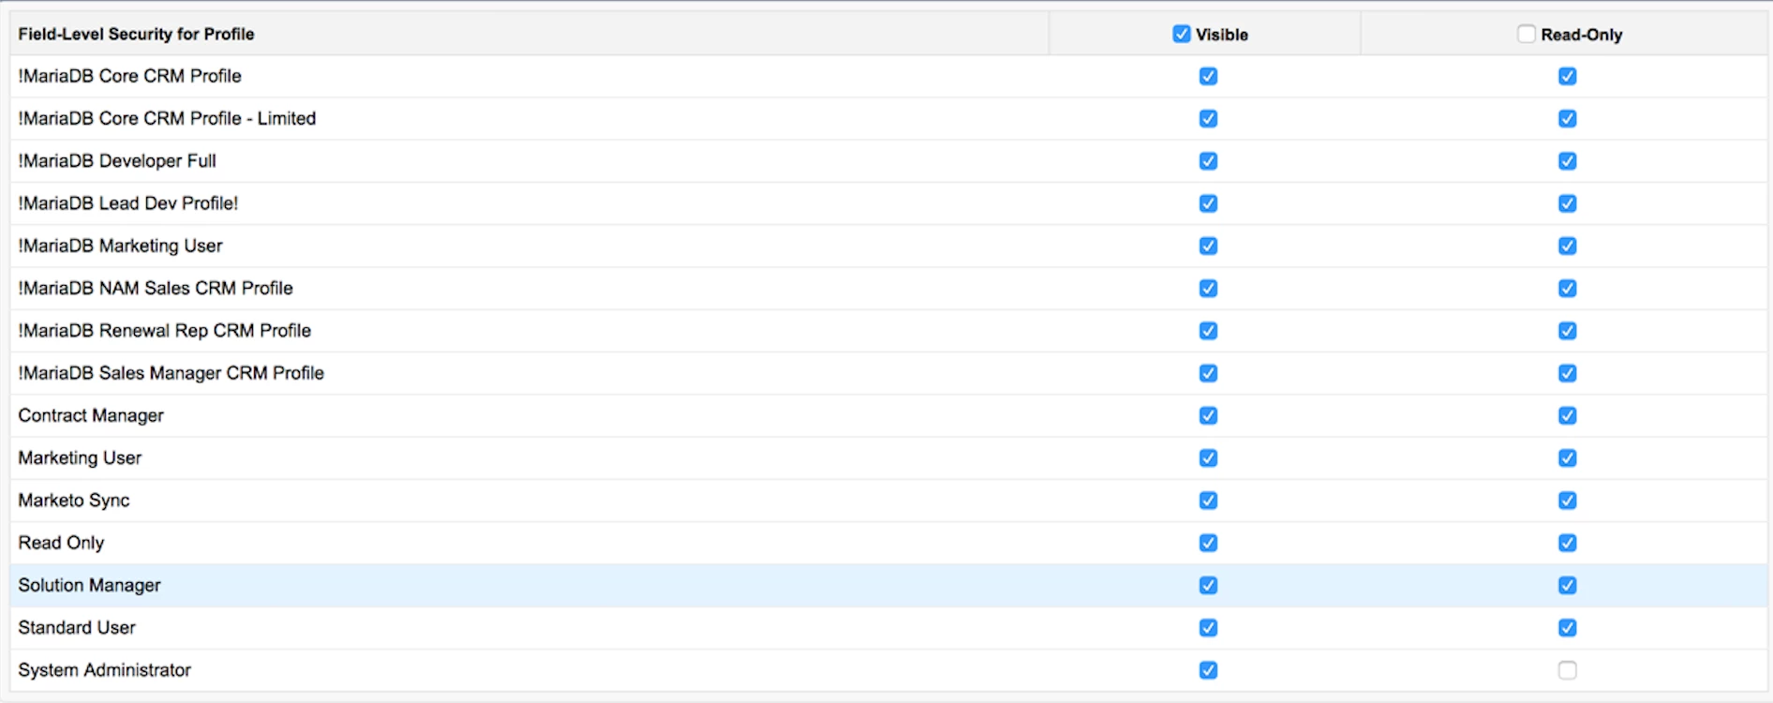Select the !MariaDB Developer Full profile name
This screenshot has width=1773, height=703.
coord(117,161)
